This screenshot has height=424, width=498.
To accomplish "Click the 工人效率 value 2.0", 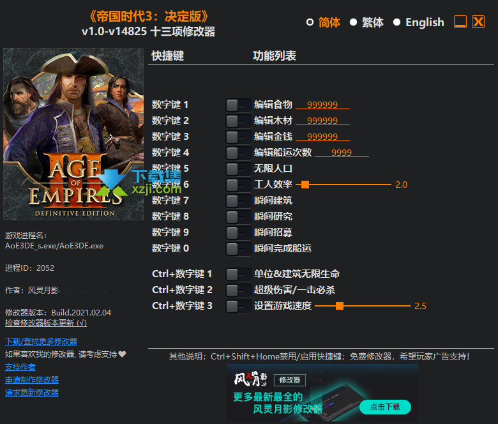I will [x=402, y=185].
